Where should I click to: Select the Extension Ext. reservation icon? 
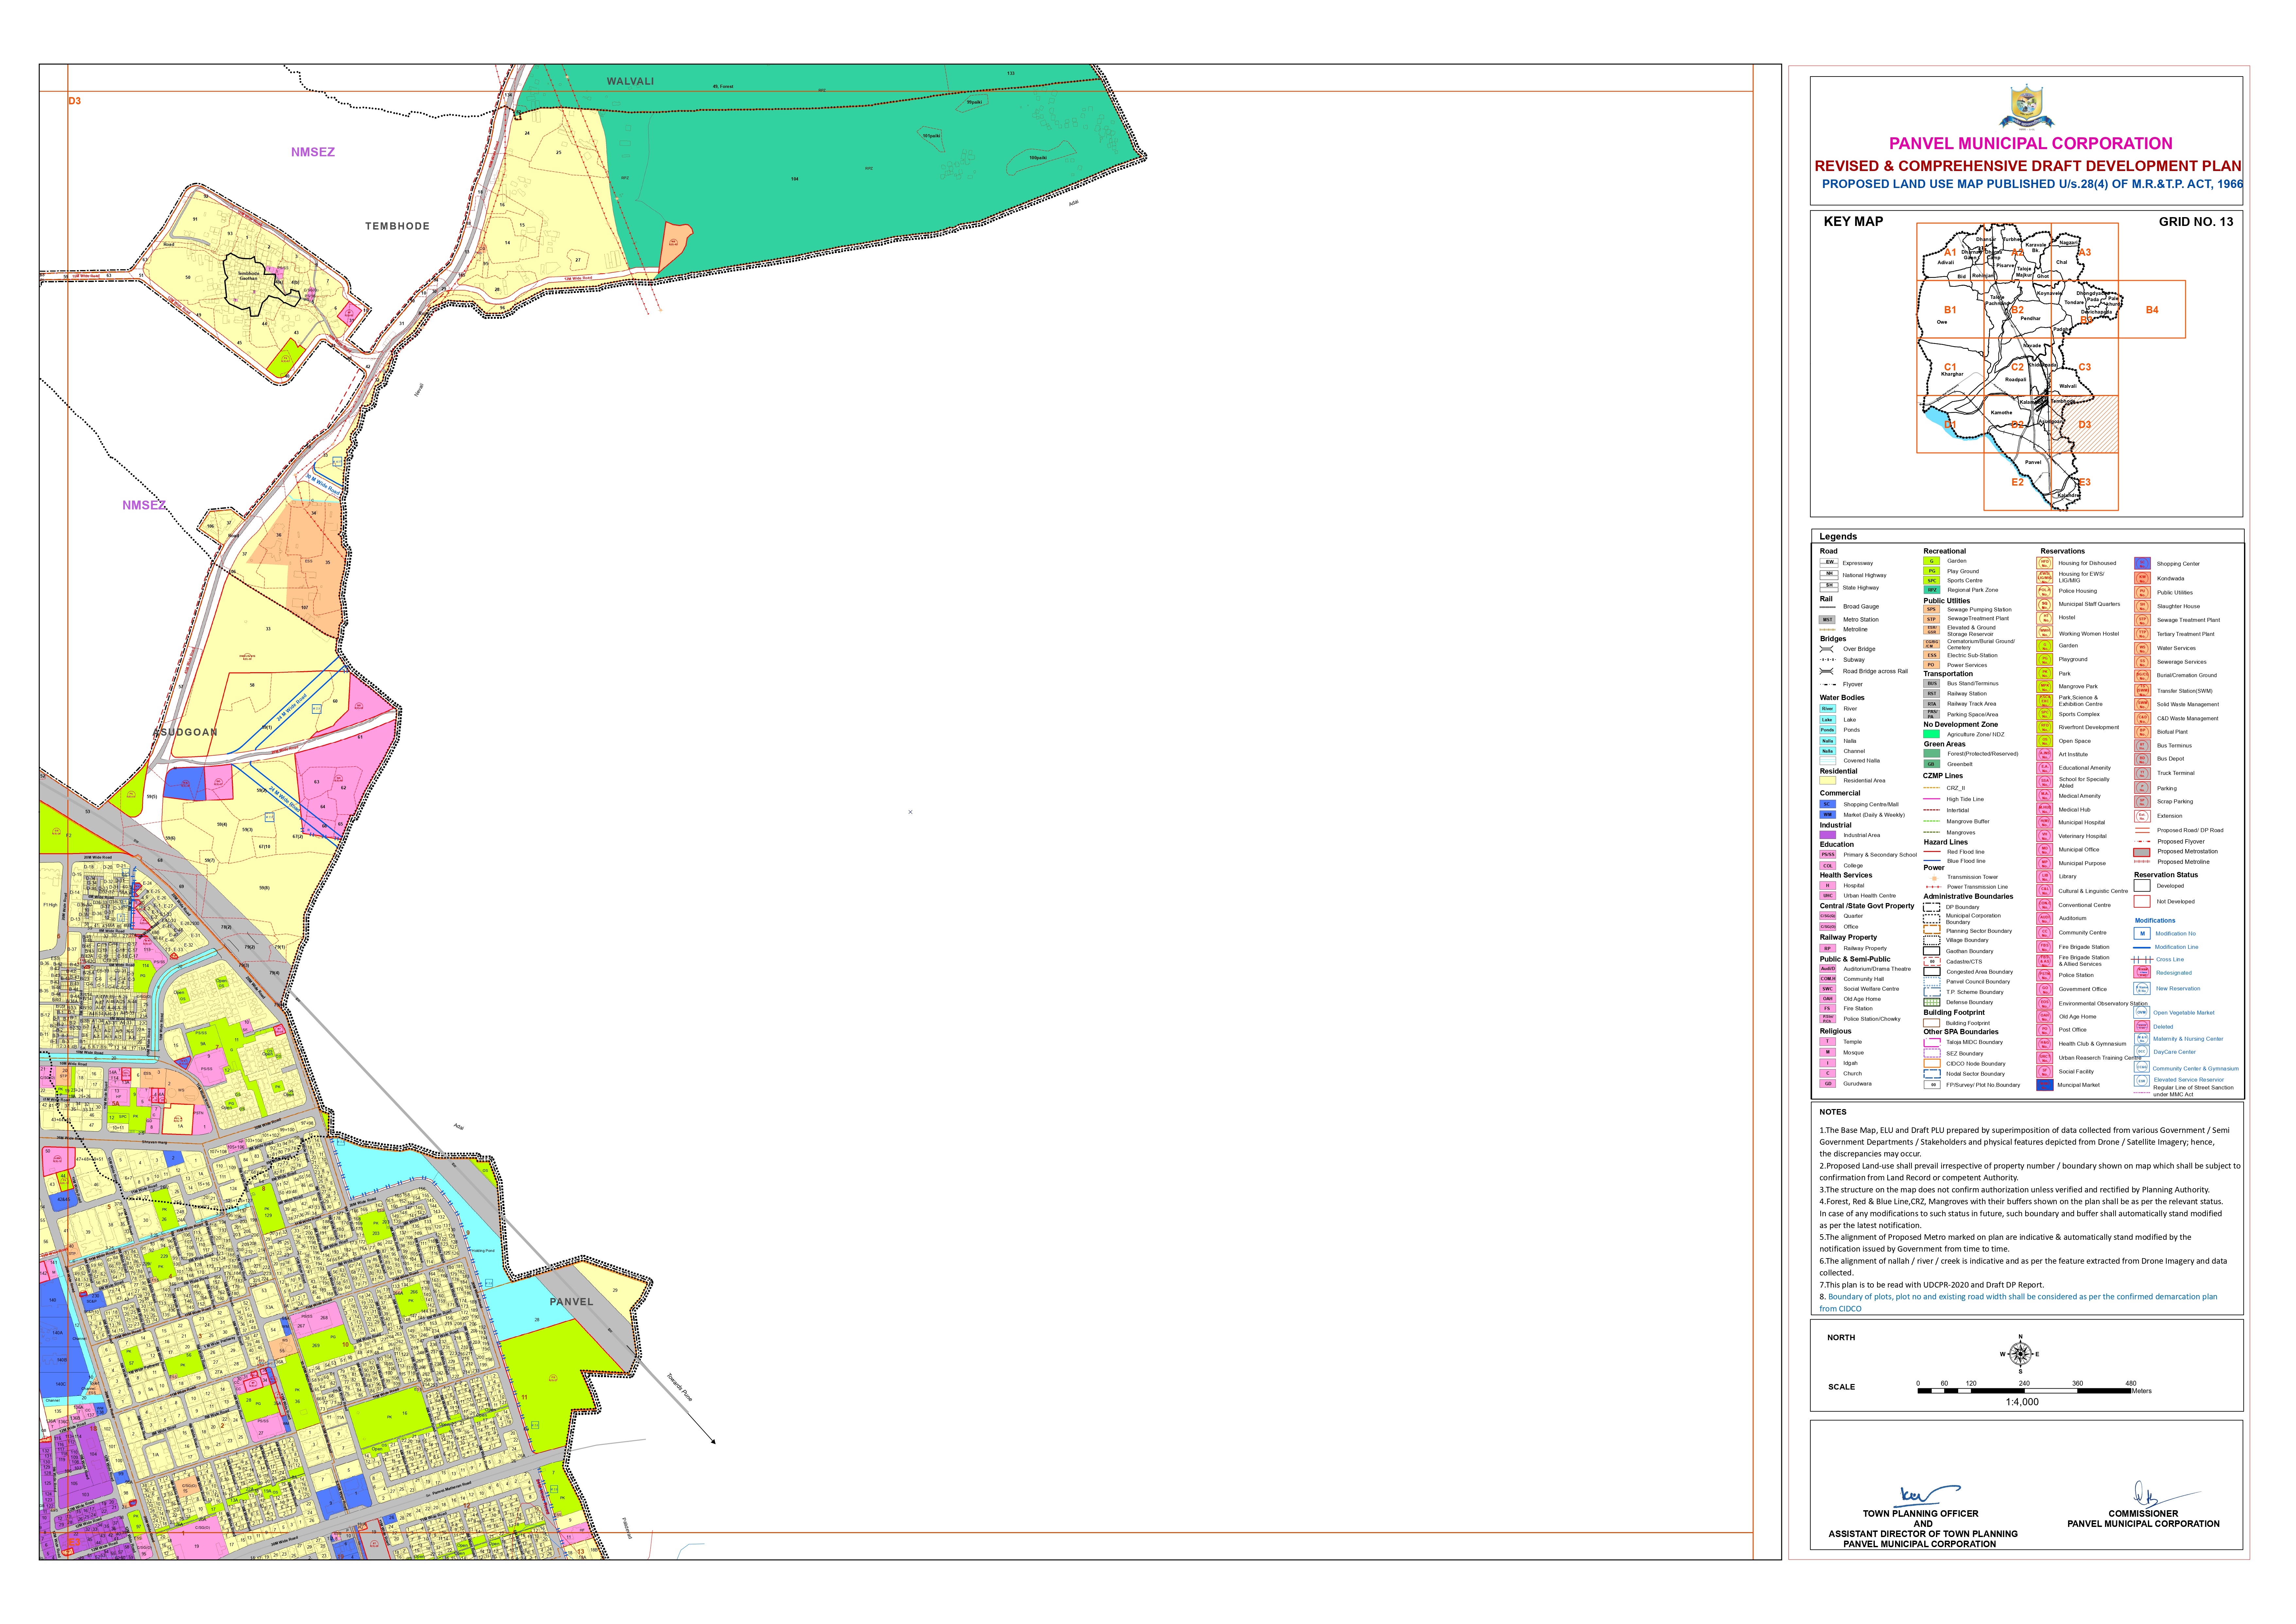(x=2143, y=816)
